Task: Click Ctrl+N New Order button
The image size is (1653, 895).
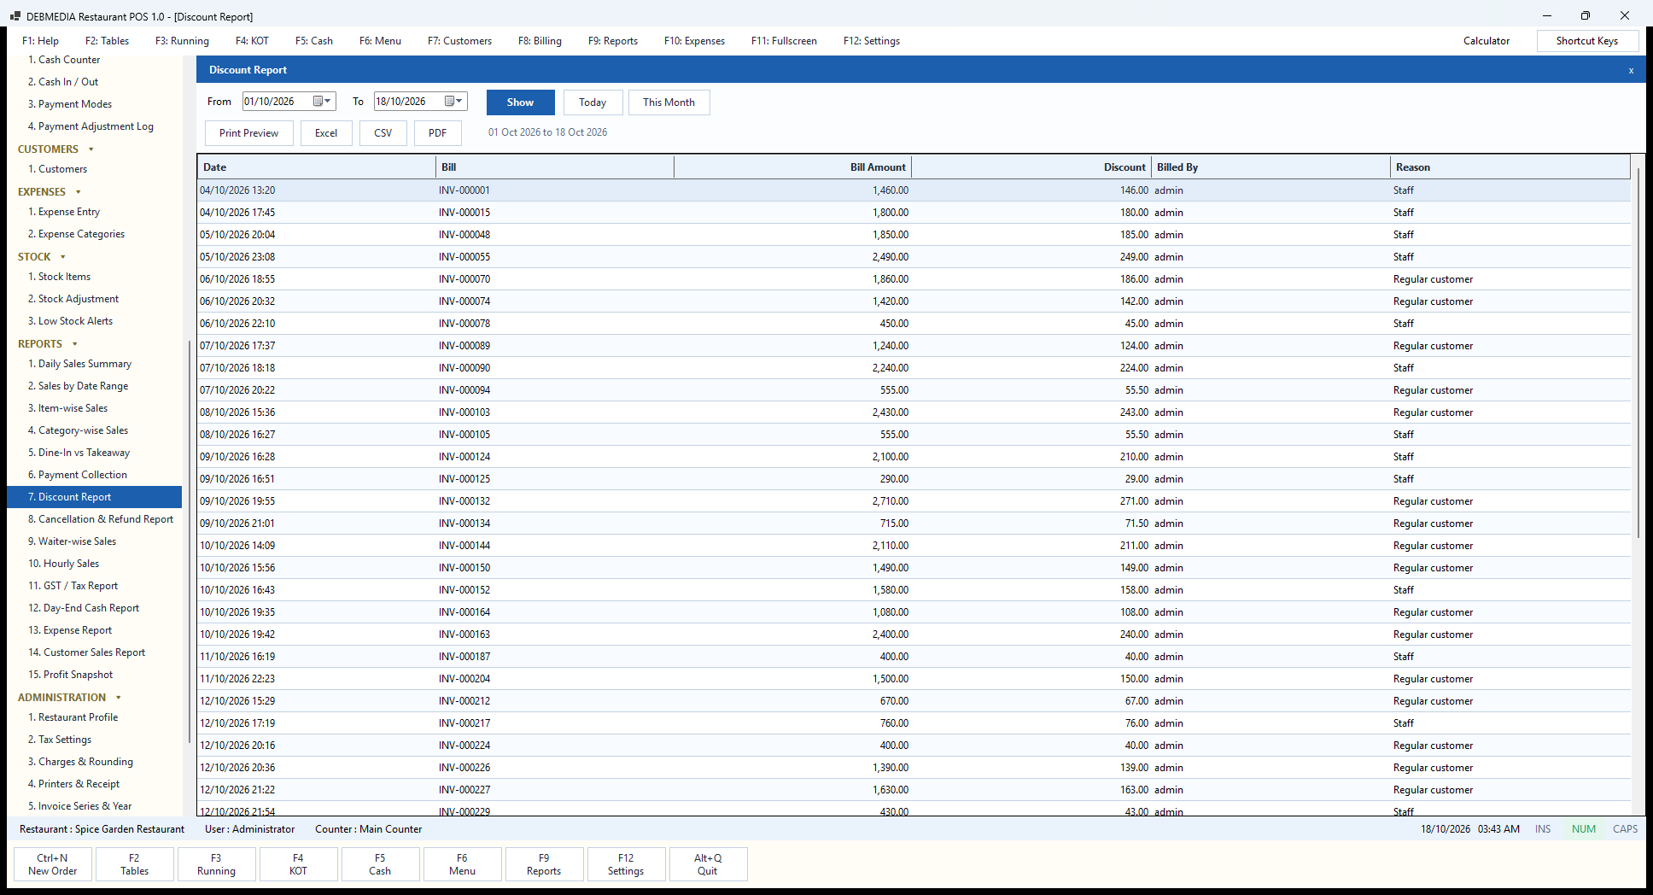Action: click(53, 864)
